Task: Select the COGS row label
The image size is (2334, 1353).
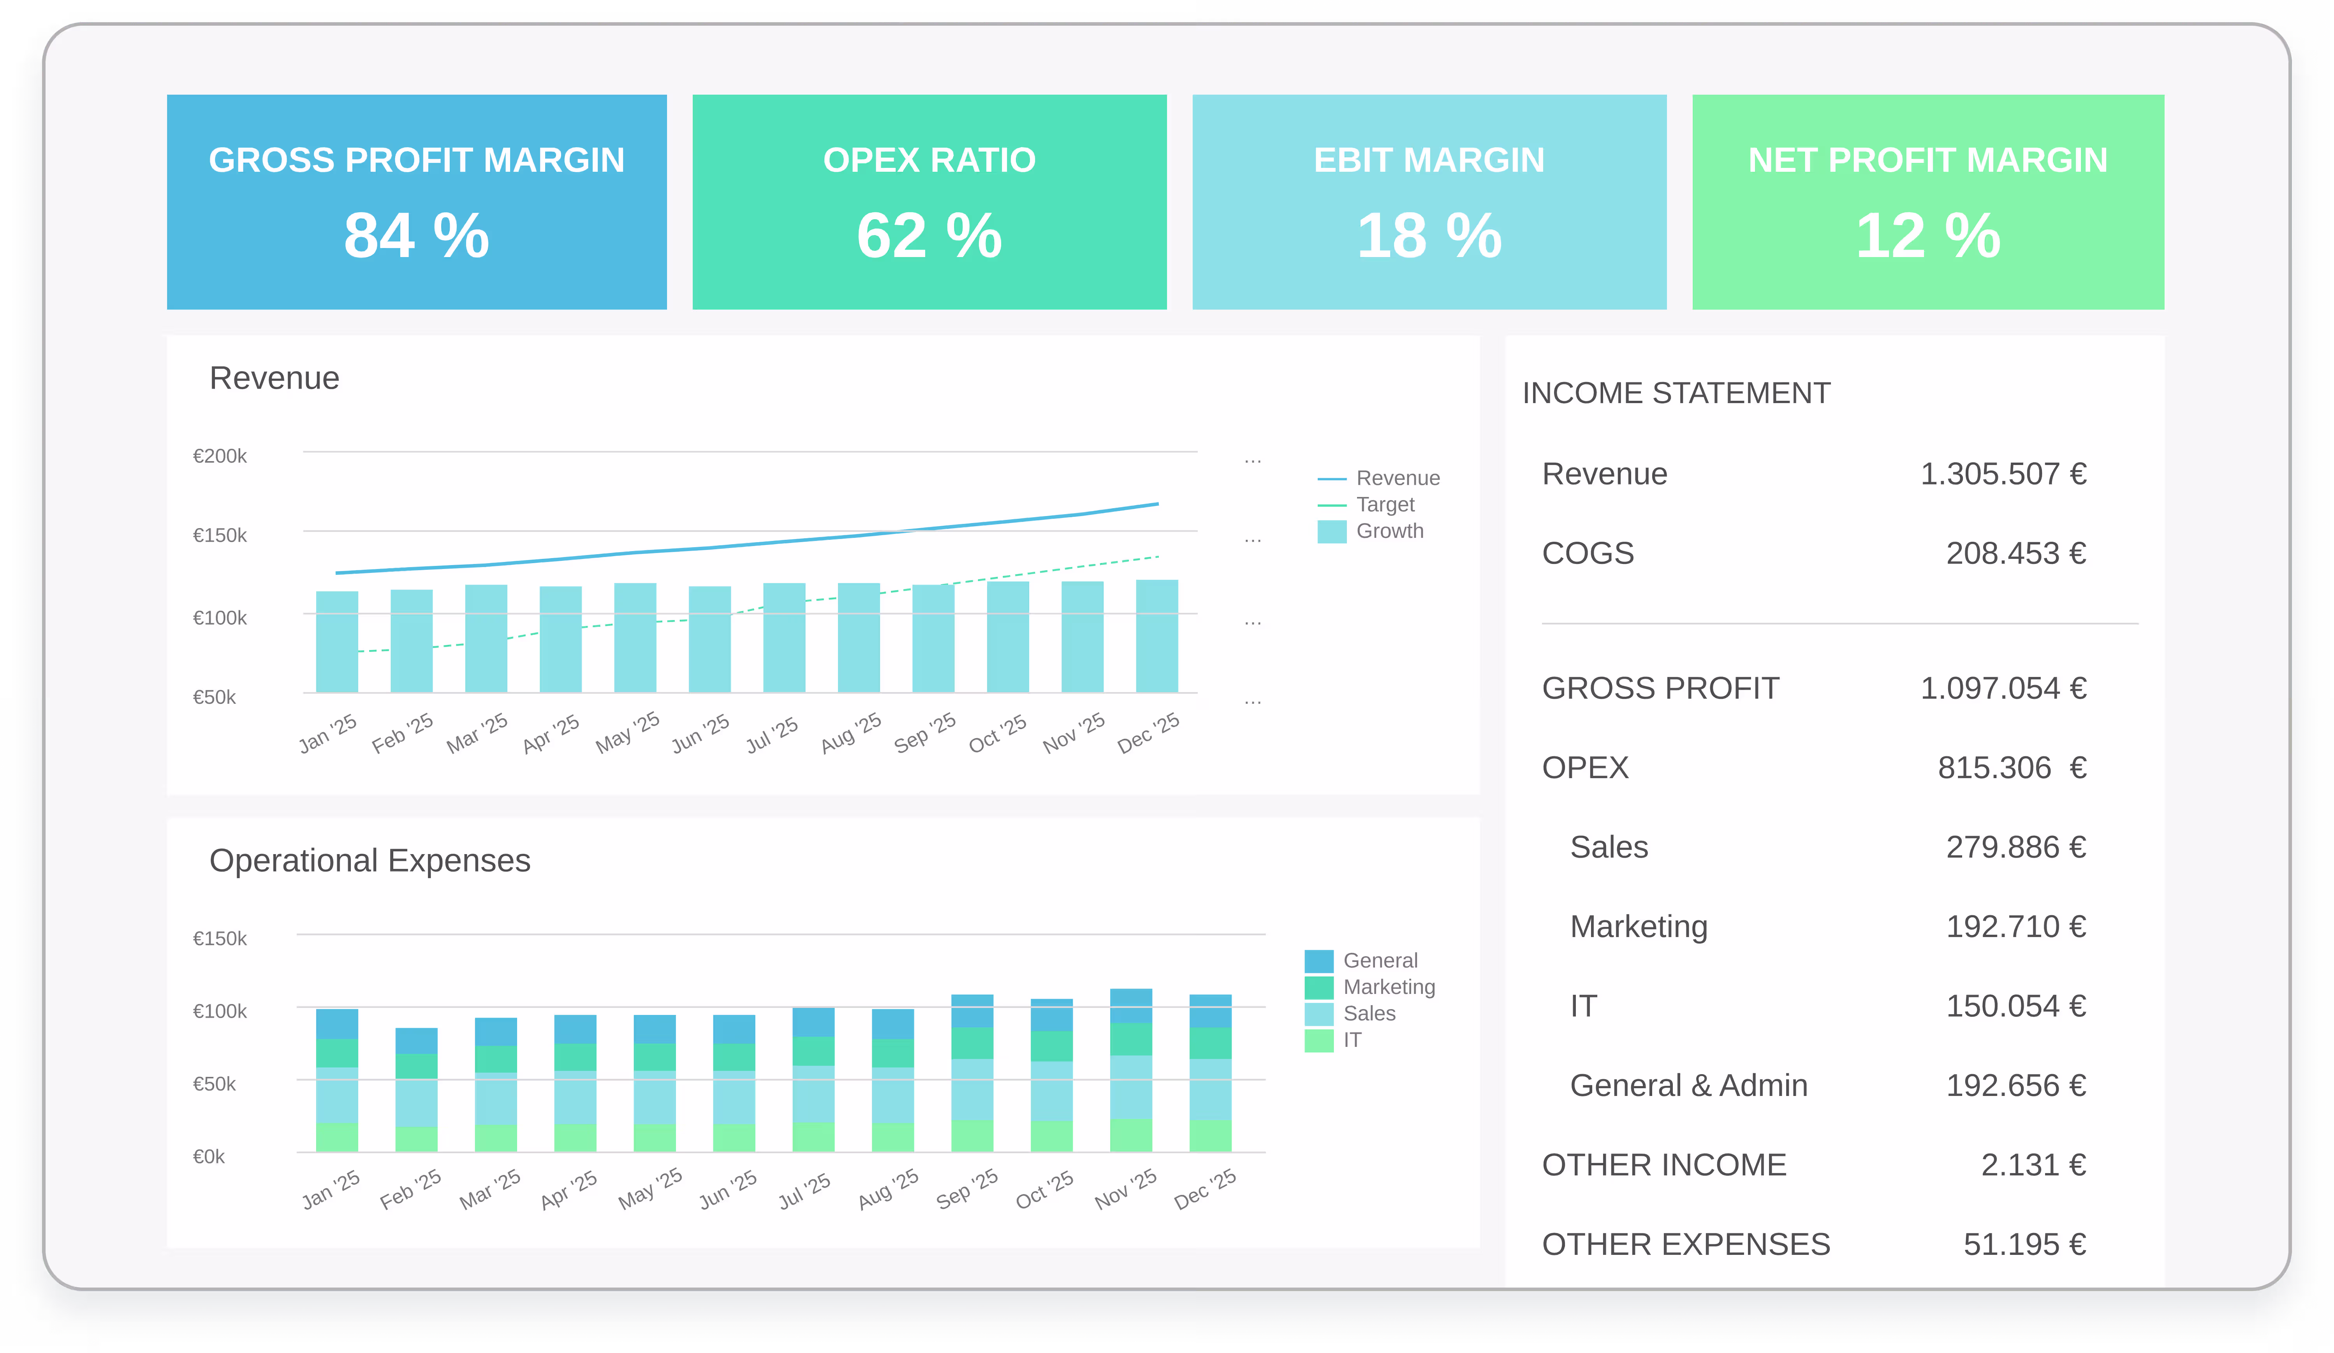Action: (x=1588, y=553)
